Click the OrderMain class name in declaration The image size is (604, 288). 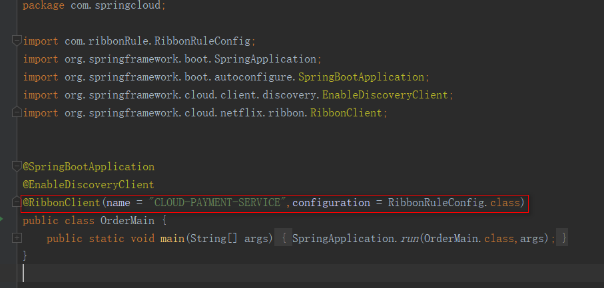127,221
